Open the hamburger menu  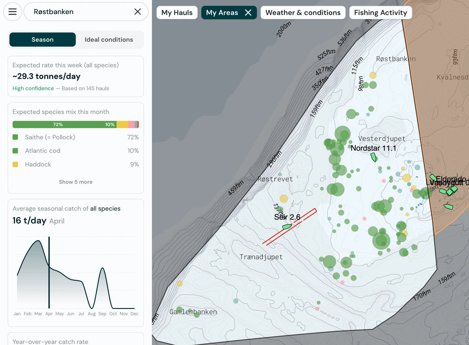pyautogui.click(x=13, y=12)
